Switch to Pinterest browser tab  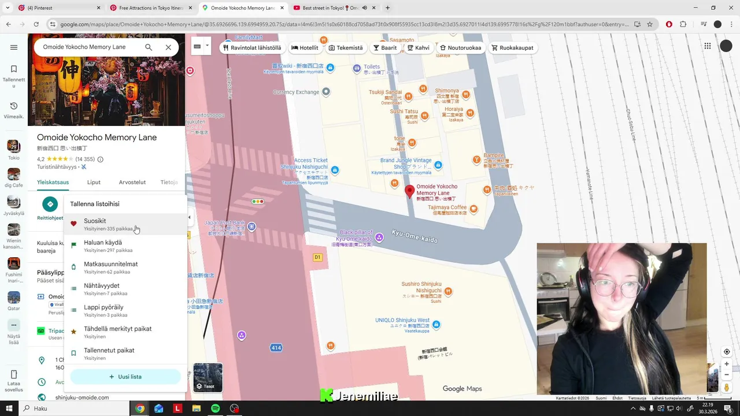[58, 8]
